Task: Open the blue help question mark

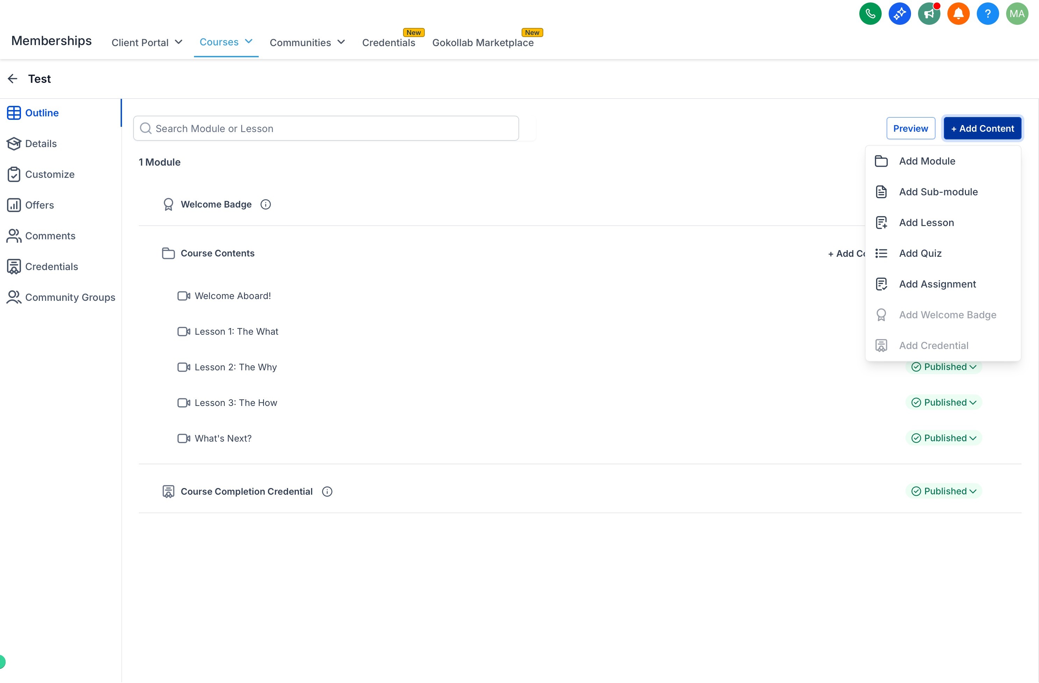Action: click(988, 14)
